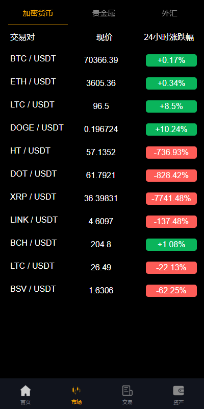Click the -736.93% HT change badge
Viewport: 204px width, 409px height.
(x=171, y=153)
